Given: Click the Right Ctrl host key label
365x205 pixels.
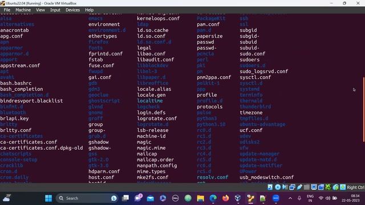Looking at the screenshot, I should [x=355, y=187].
